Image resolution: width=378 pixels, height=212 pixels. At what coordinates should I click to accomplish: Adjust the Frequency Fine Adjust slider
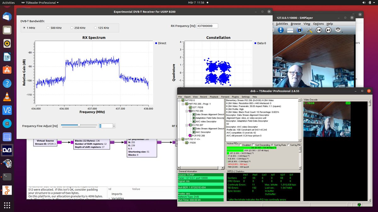pyautogui.click(x=79, y=125)
